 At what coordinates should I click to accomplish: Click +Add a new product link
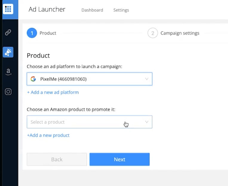click(x=48, y=135)
